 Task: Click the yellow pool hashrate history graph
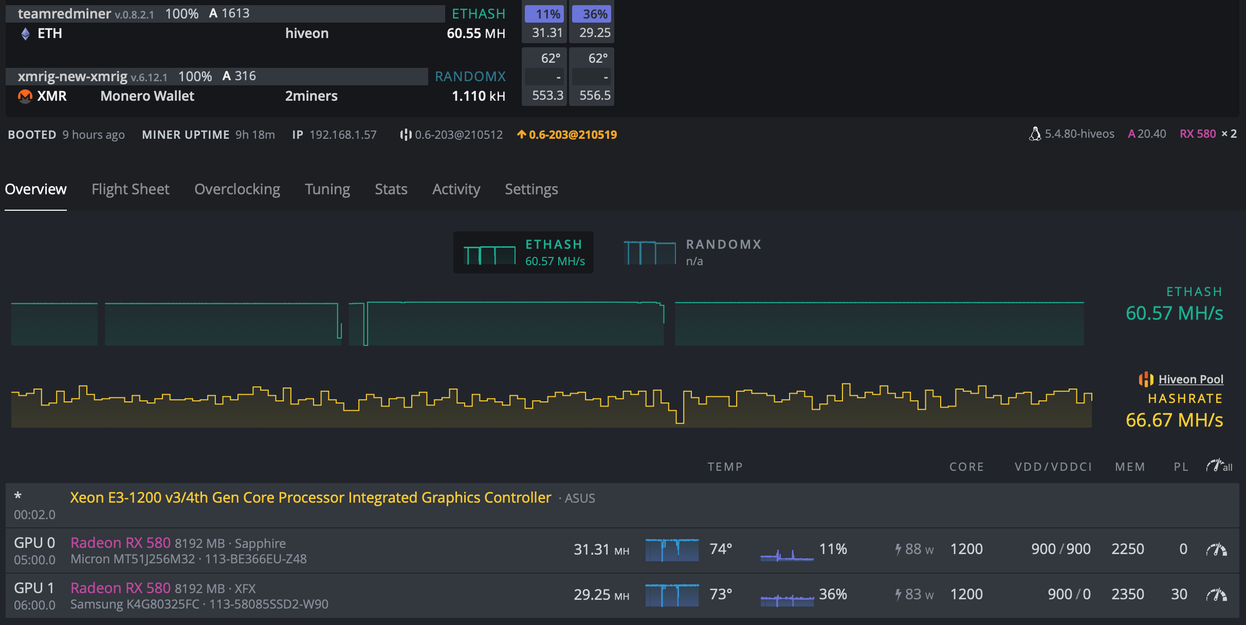(552, 405)
